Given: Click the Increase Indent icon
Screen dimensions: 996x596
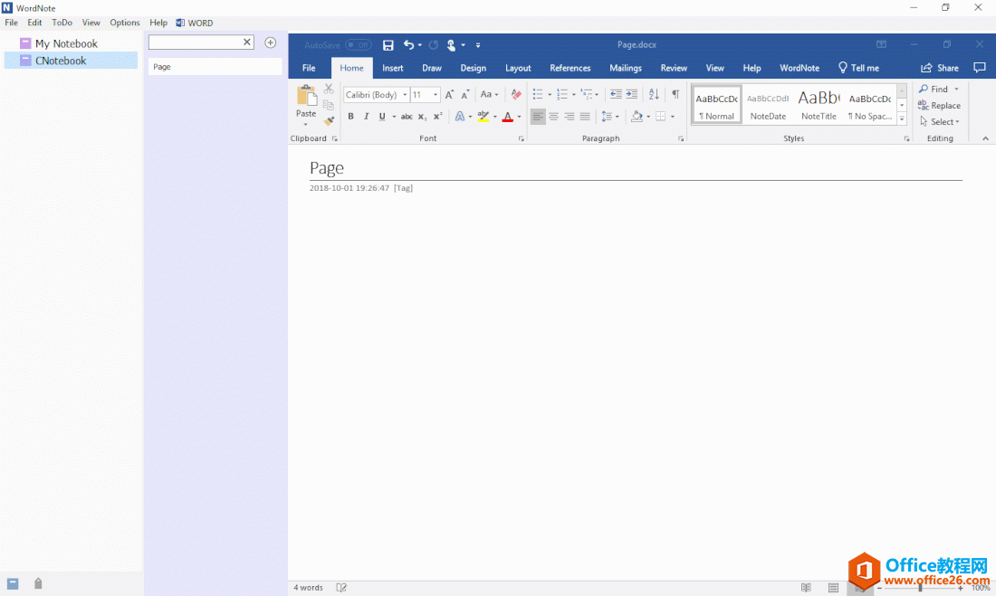Looking at the screenshot, I should (x=630, y=94).
